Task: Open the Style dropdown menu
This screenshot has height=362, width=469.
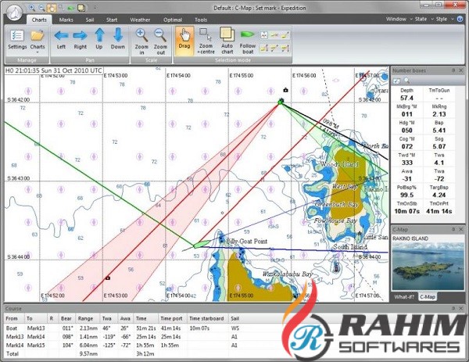Action: coord(443,19)
